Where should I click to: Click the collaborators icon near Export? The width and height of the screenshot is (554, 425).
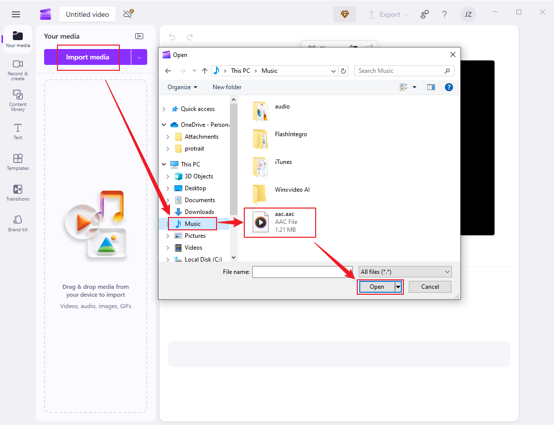tap(425, 14)
